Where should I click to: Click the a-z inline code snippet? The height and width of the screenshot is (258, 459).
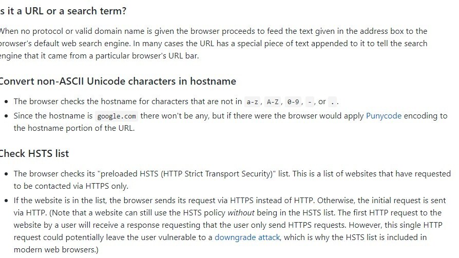click(252, 102)
